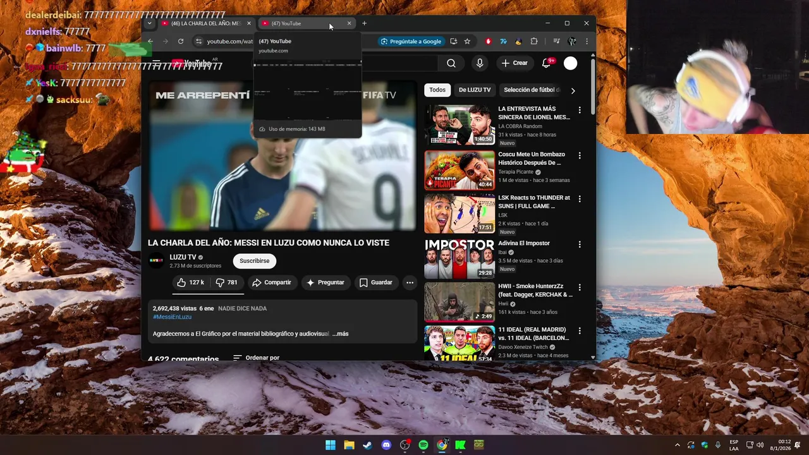
Task: Click the YouTube logo to go home
Action: 192,63
